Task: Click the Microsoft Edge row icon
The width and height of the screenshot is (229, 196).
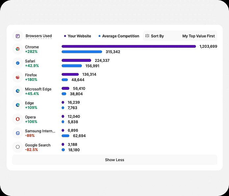Action: click(x=18, y=91)
